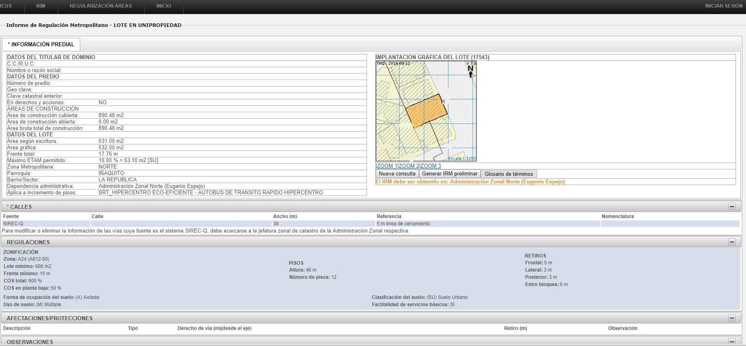Collapse the Regulaciones section

732,242
